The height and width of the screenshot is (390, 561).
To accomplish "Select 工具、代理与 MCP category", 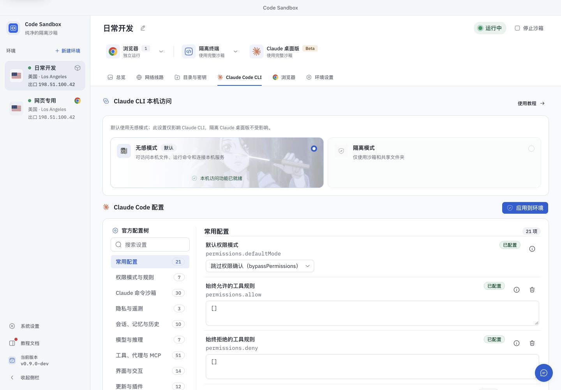I will pos(150,355).
